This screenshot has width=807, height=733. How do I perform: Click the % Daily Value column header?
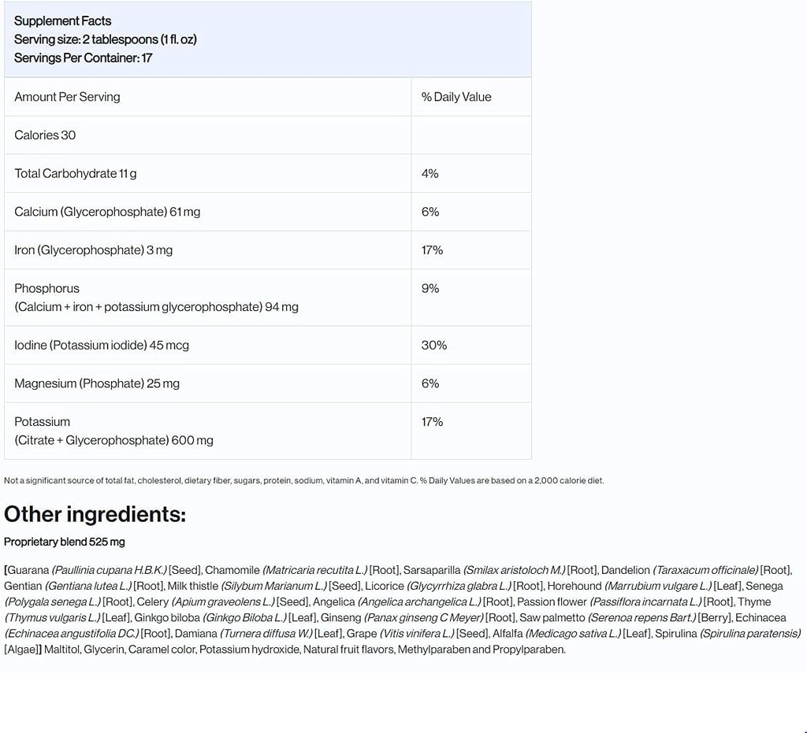[456, 97]
